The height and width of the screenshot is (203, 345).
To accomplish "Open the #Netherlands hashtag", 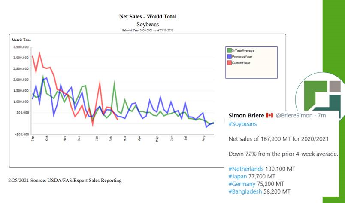I will 246,169.
